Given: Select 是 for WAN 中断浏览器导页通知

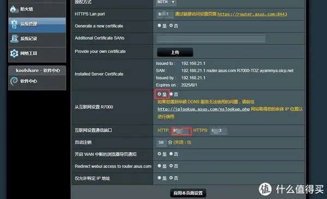Looking at the screenshot, I should [160, 154].
